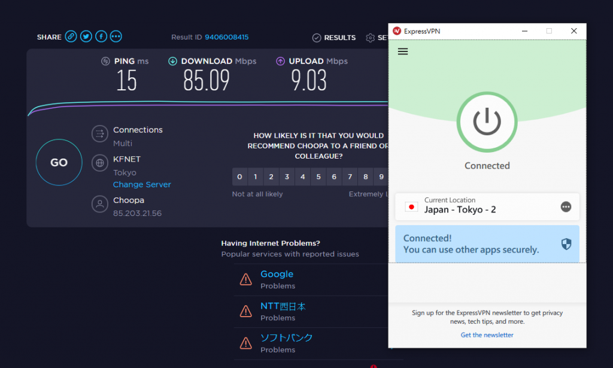Rate recommendation score 2
Image resolution: width=613 pixels, height=368 pixels.
pyautogui.click(x=271, y=177)
